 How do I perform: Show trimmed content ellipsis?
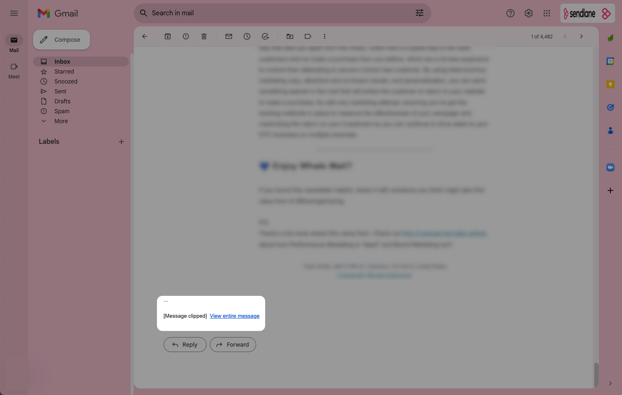tap(166, 301)
